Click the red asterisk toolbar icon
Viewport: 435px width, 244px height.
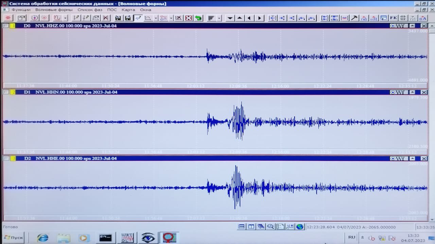(8, 18)
